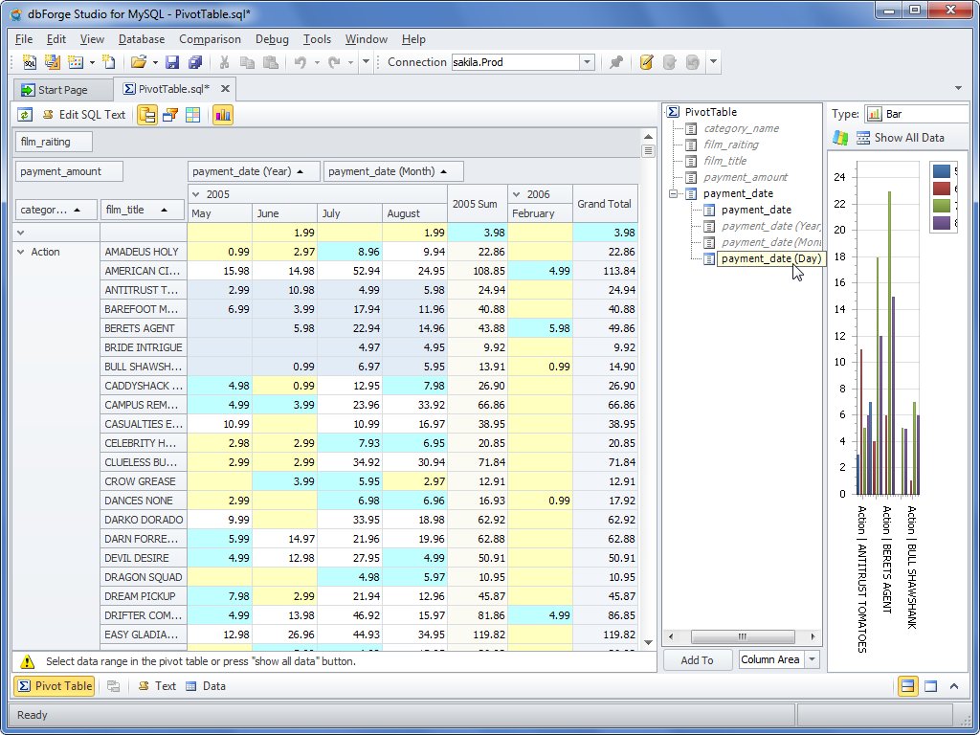Click the Start Page tab arrow icon

[x=28, y=90]
